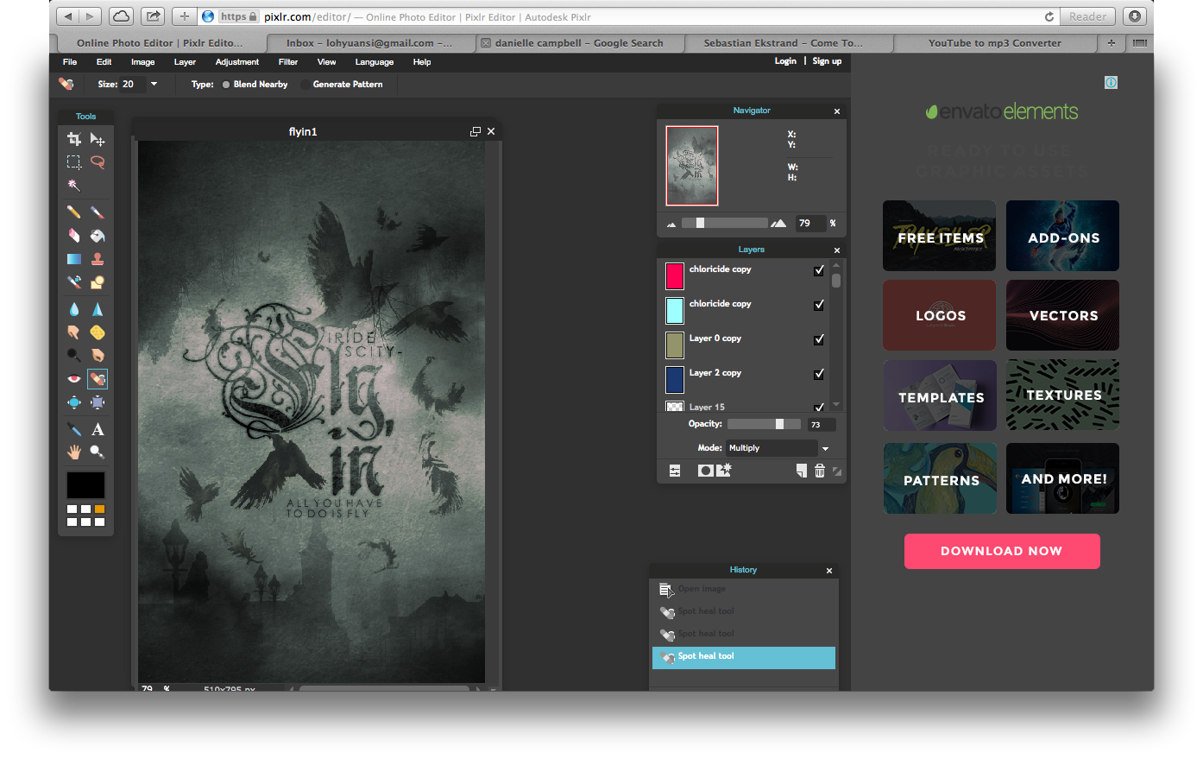
Task: Toggle visibility of Layer 2 copy
Action: (x=819, y=374)
